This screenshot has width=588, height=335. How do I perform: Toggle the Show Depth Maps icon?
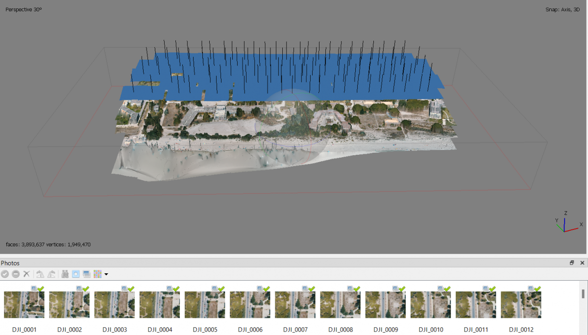point(87,274)
